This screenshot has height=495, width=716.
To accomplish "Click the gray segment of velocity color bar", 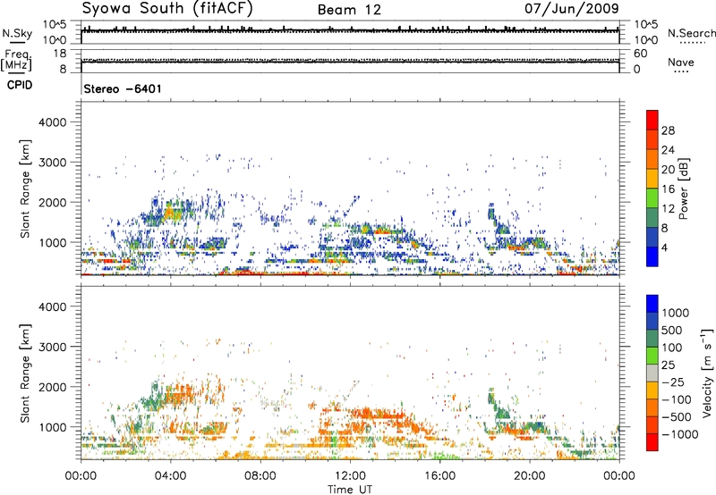I will (x=652, y=373).
